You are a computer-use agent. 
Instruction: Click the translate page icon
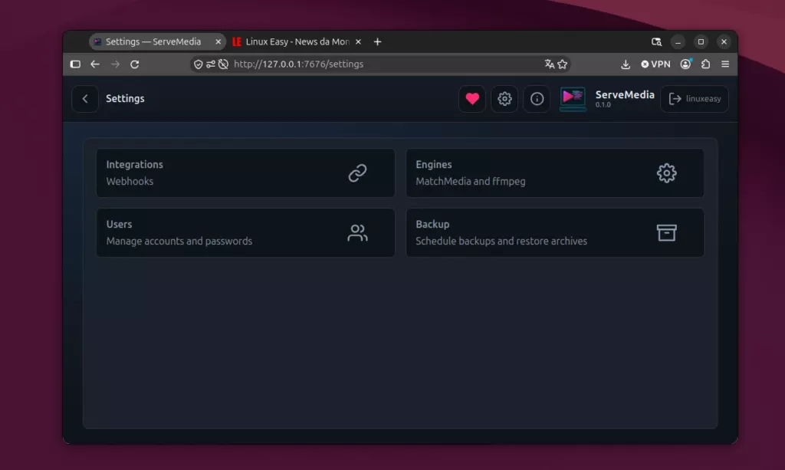[549, 64]
